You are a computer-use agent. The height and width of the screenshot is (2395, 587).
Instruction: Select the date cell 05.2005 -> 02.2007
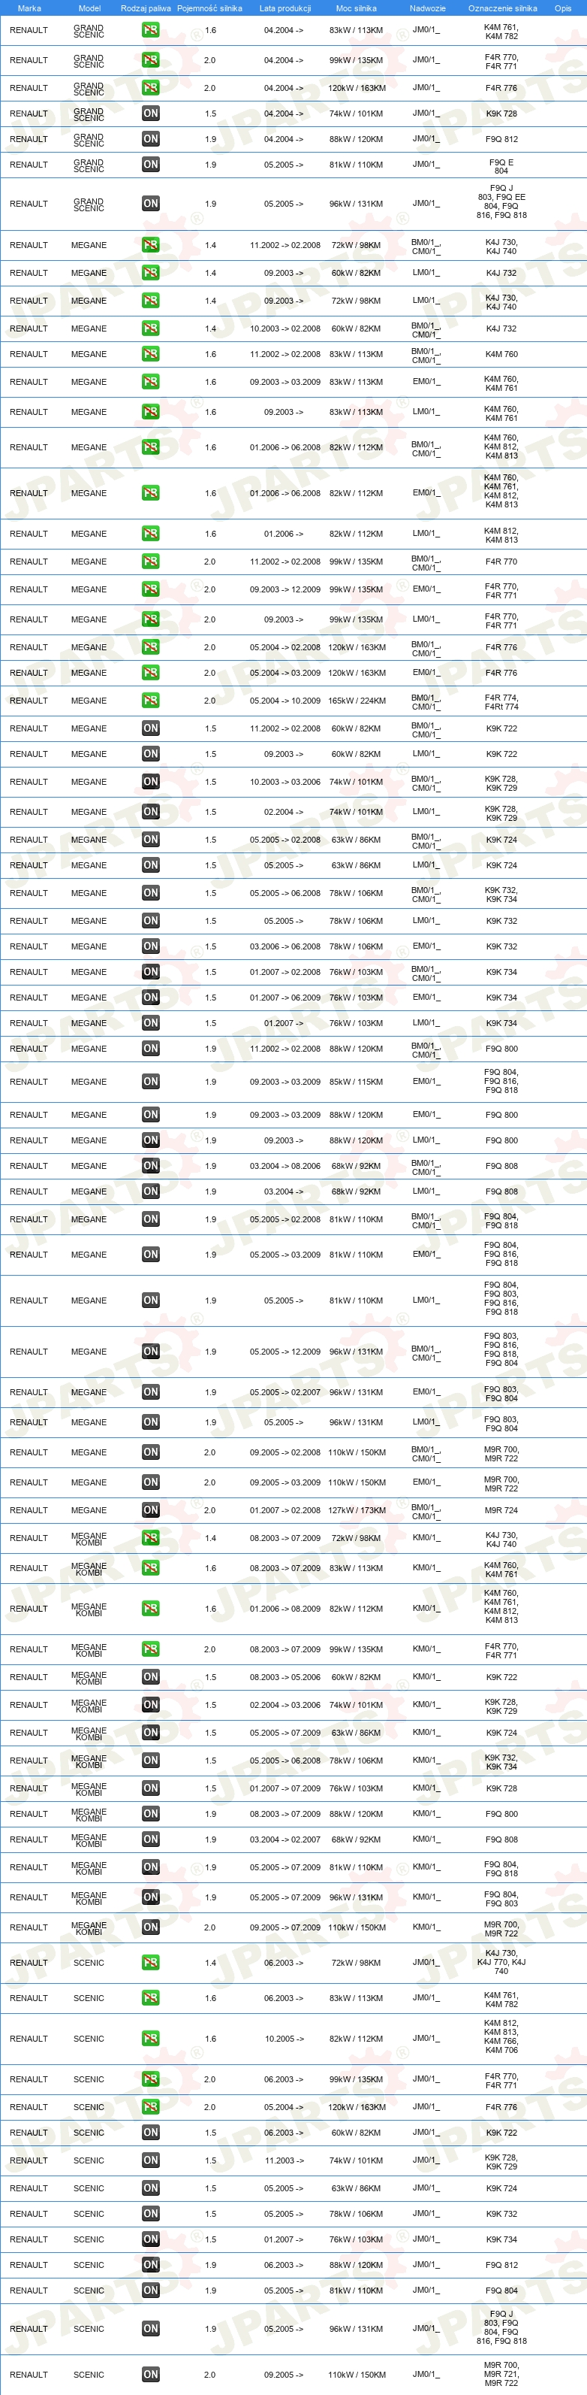tap(285, 1393)
